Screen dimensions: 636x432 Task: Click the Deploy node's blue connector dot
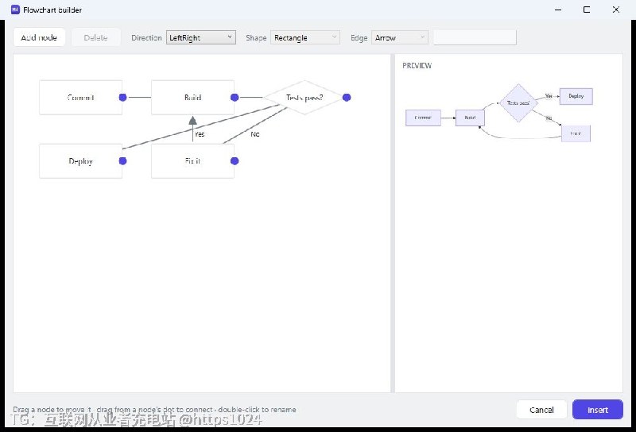(x=122, y=161)
